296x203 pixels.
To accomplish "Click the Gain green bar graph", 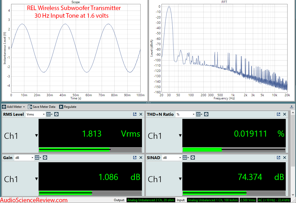I will [90, 193].
